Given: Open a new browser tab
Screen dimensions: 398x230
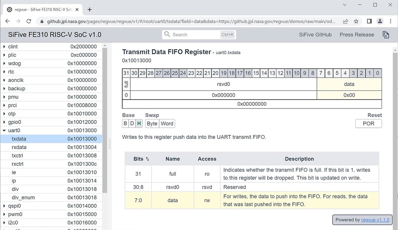Looking at the screenshot, I should click(x=90, y=10).
